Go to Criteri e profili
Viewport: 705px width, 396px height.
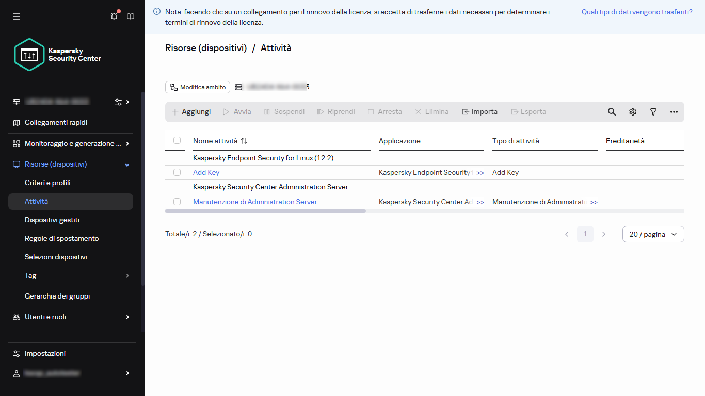click(x=47, y=183)
